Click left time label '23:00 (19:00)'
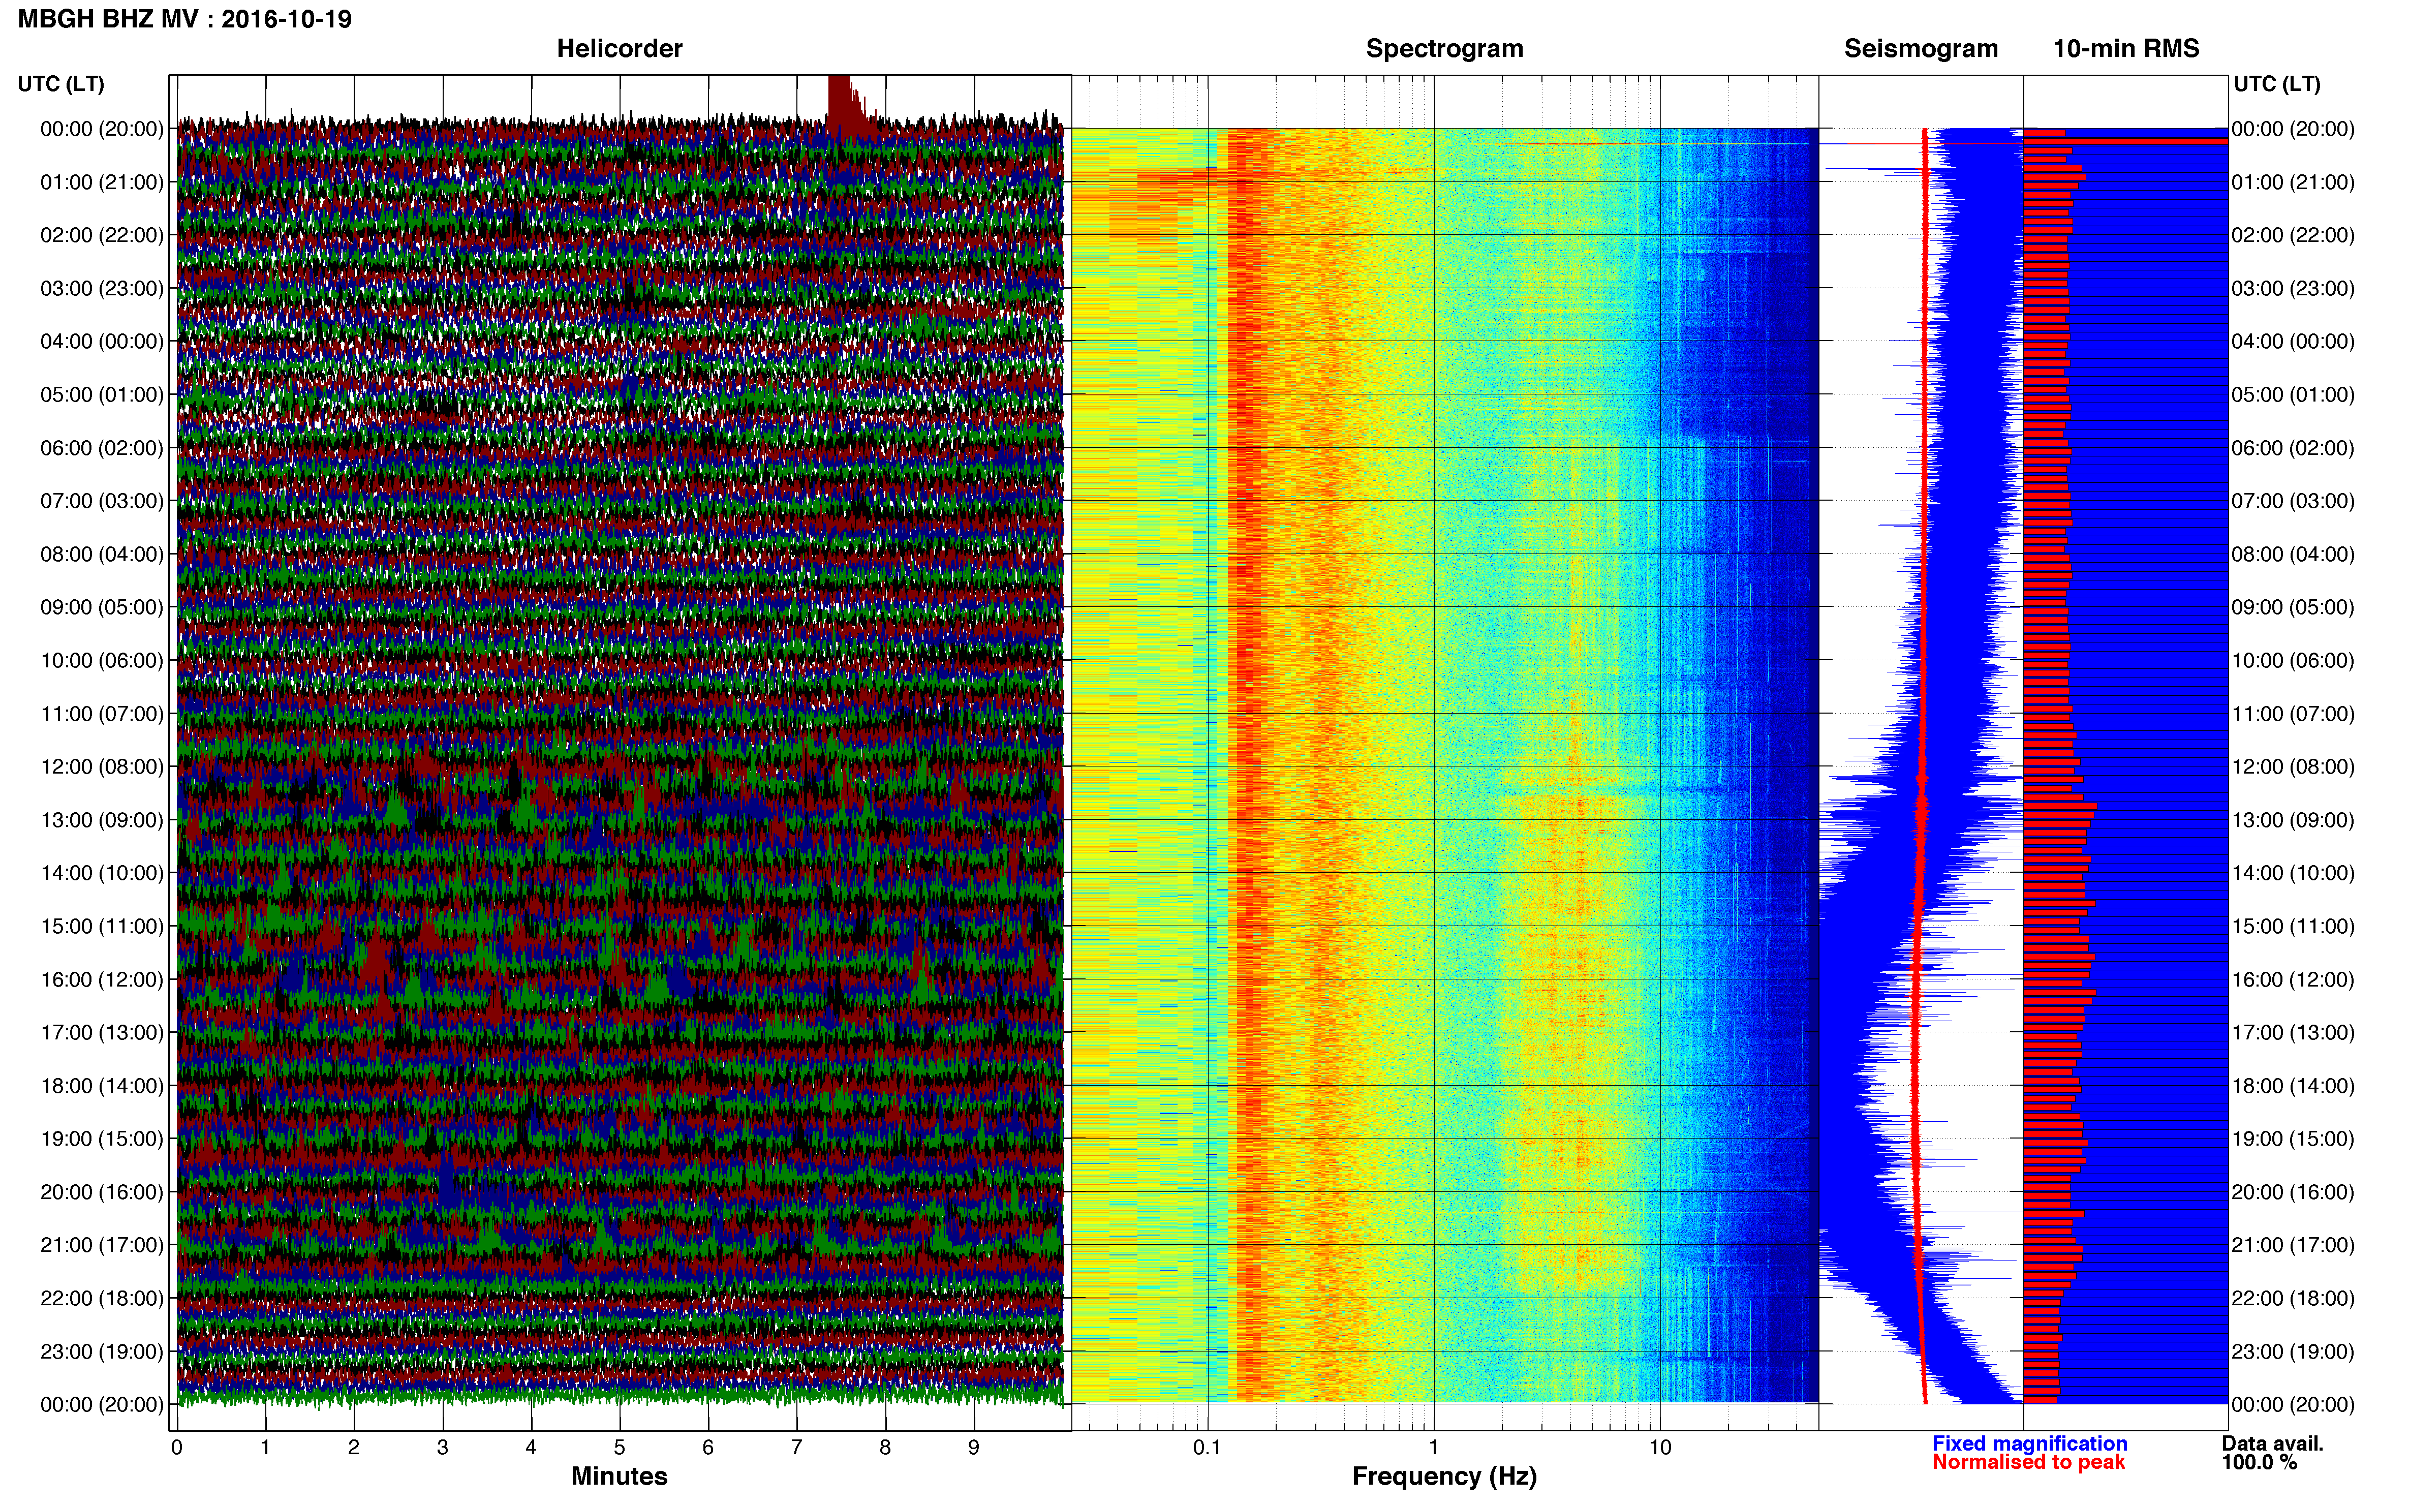This screenshot has height=1506, width=2409. pos(102,1350)
